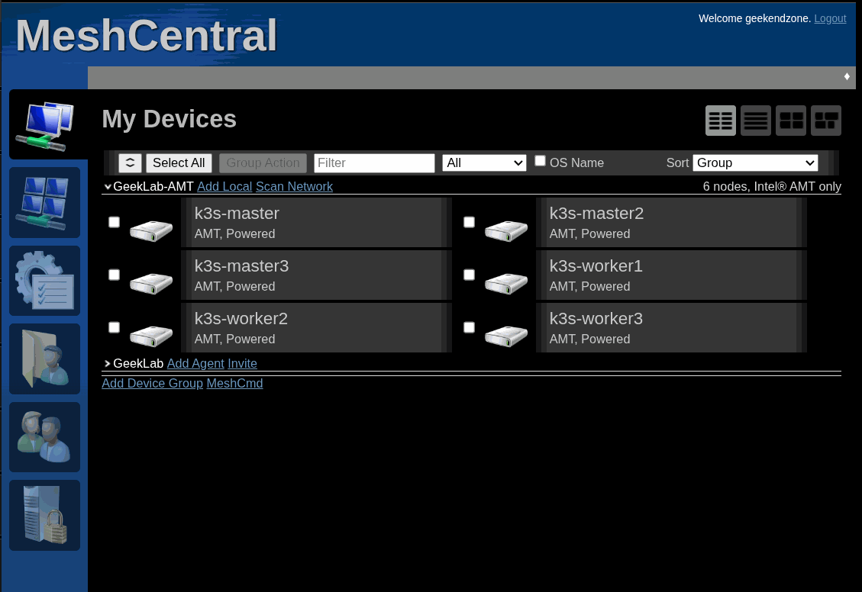
Task: Open the k3s-master device entry
Action: [316, 223]
